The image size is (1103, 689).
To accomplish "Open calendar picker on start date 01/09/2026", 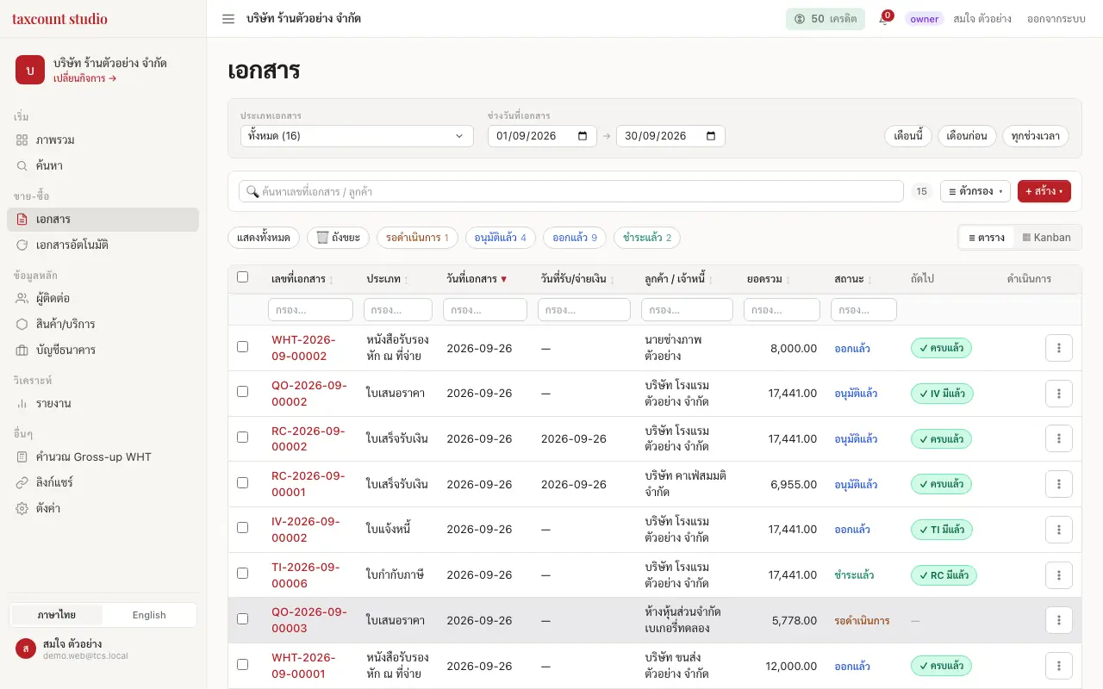I will point(583,136).
